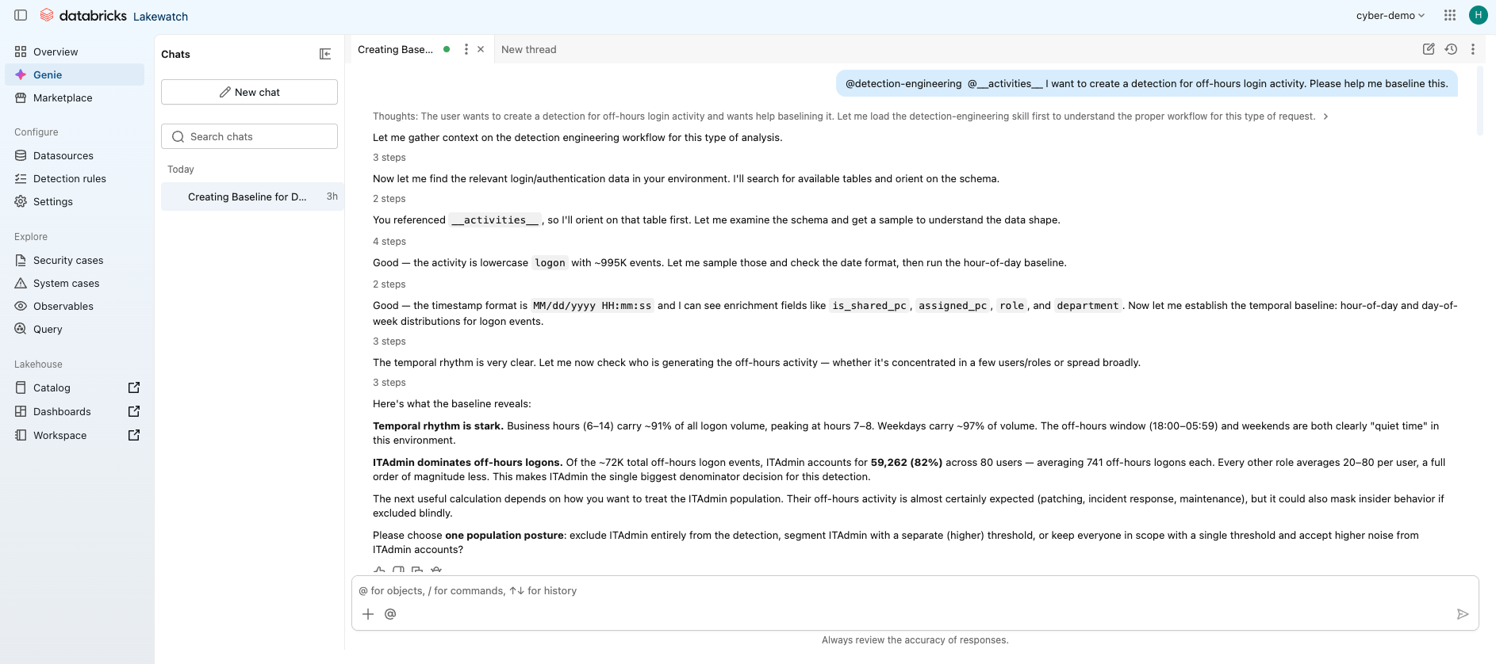1496x664 pixels.
Task: Open the thread more options menu
Action: tap(1473, 49)
